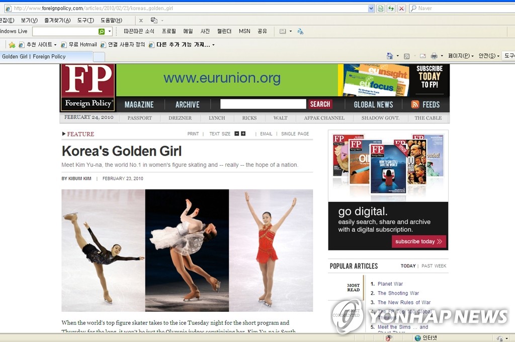Screen dimensions: 515x342
Task: Click the printer icon in command bar
Action: (x=434, y=56)
